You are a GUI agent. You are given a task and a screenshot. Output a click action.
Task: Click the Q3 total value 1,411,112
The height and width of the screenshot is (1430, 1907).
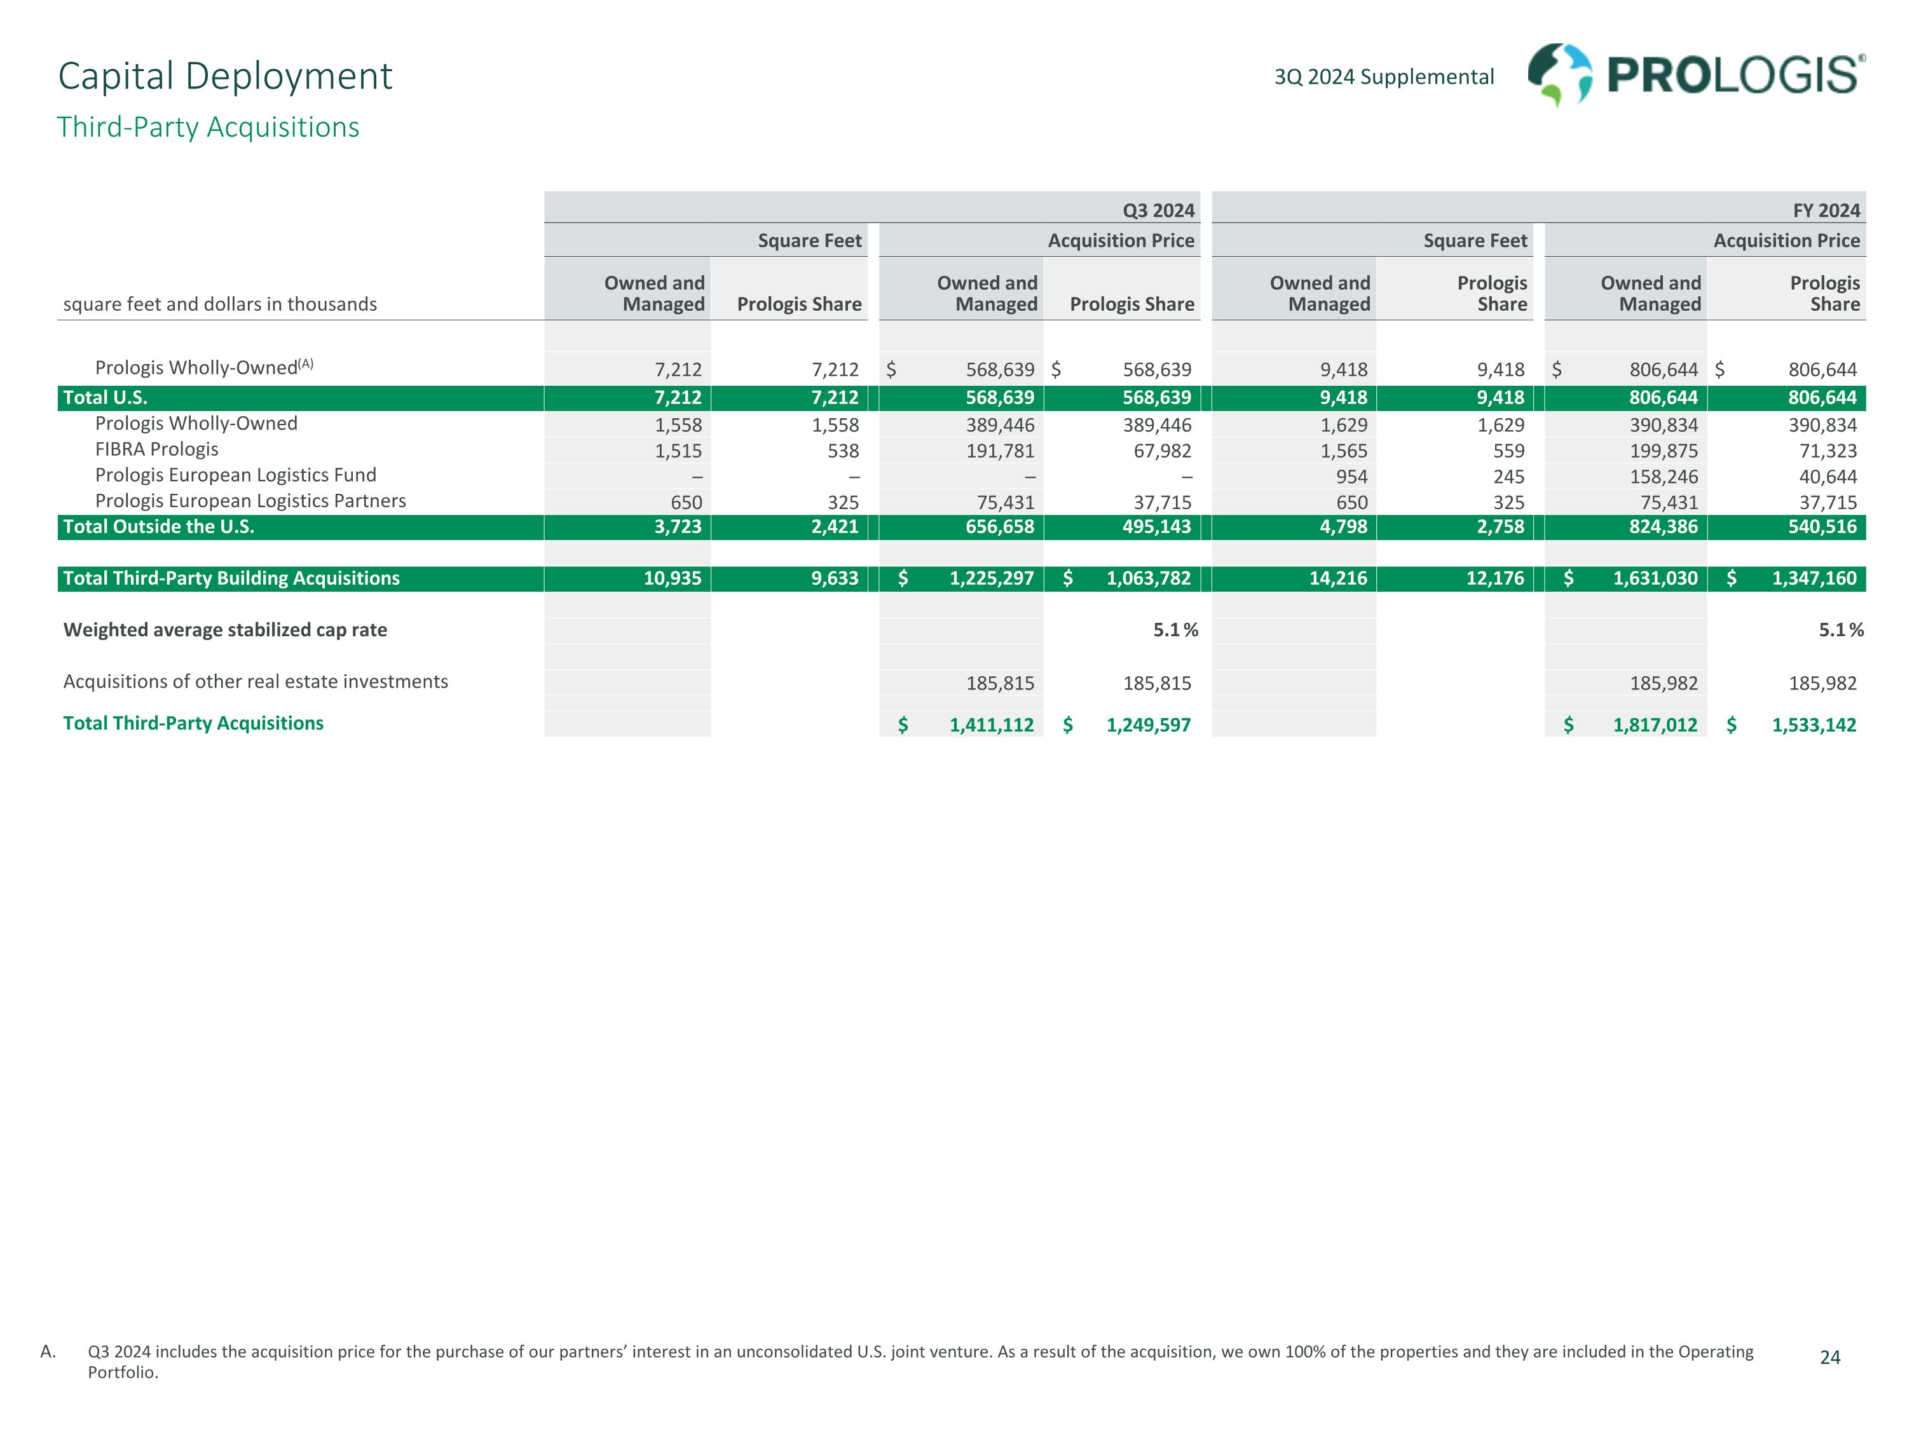[x=992, y=725]
